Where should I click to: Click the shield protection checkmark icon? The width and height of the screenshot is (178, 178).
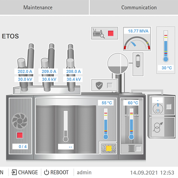(x=99, y=85)
